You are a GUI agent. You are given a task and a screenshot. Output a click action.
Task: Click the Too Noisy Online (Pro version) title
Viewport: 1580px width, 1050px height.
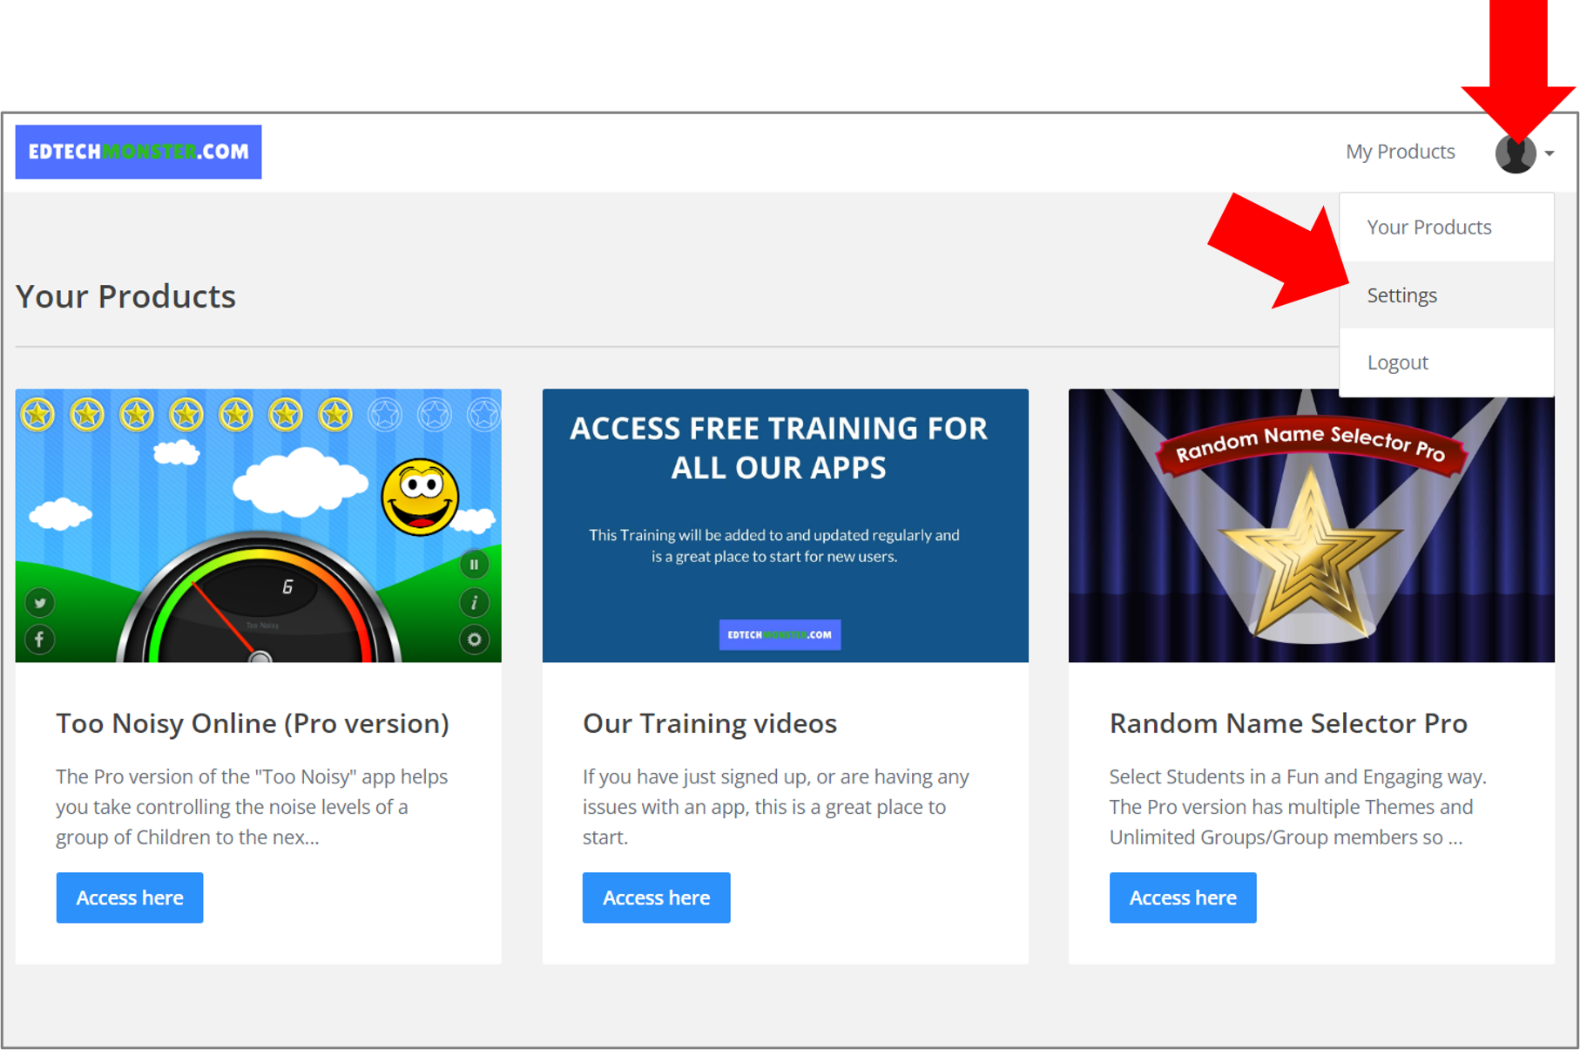(253, 723)
